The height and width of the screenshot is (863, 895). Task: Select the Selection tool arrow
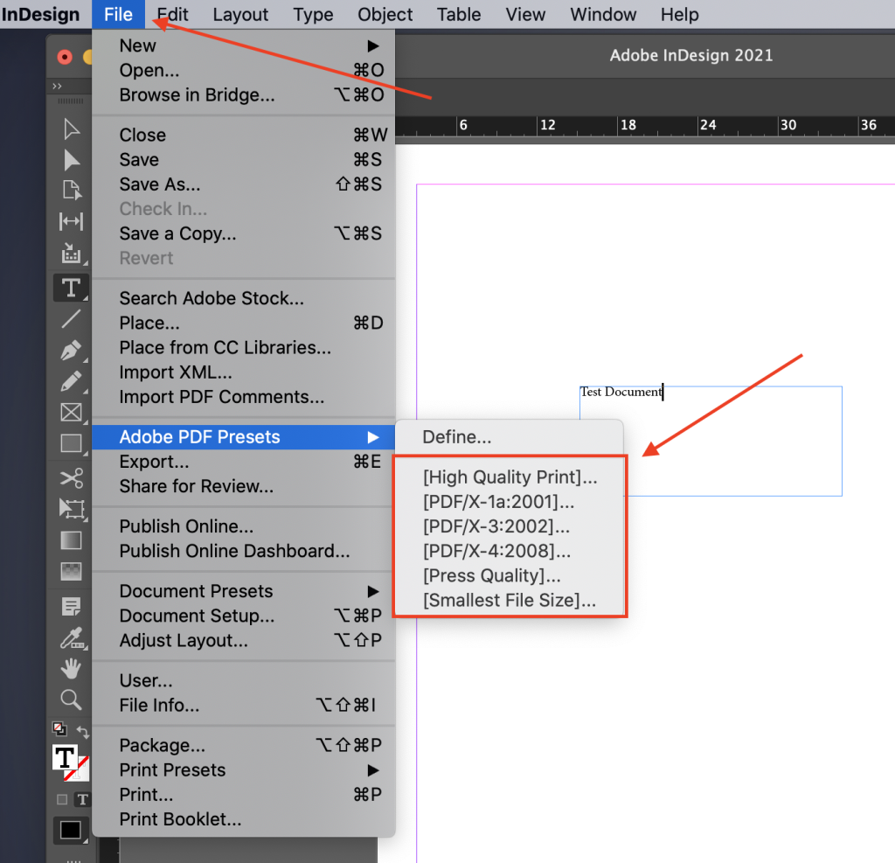71,129
